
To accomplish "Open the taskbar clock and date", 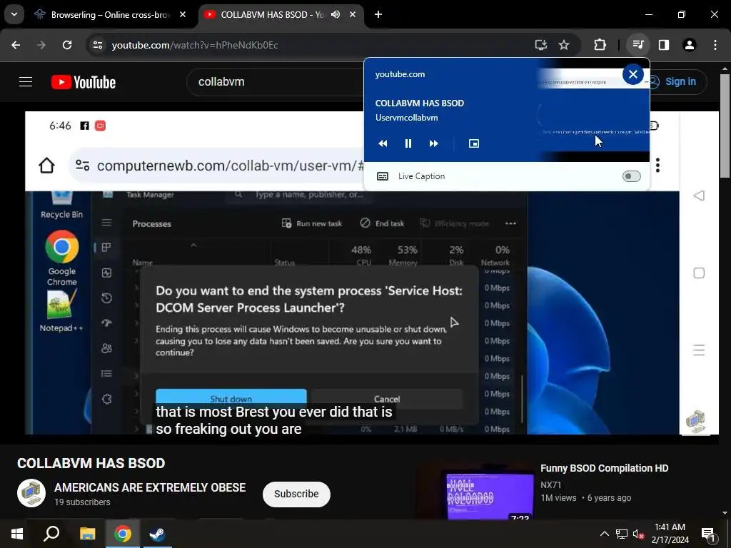I will (670, 534).
